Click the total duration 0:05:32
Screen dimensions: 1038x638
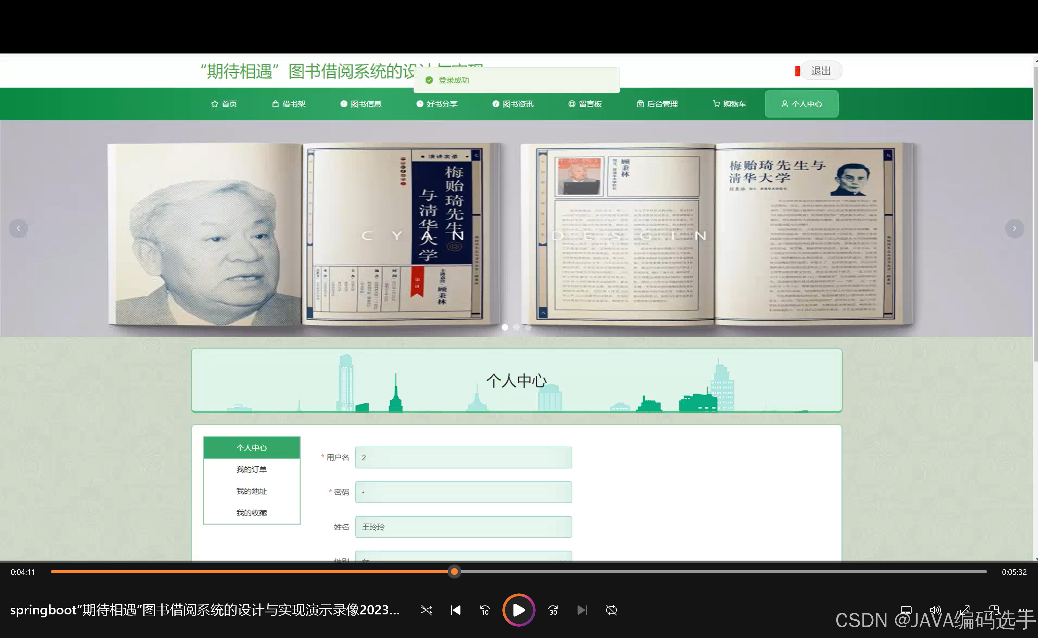[x=1014, y=572]
